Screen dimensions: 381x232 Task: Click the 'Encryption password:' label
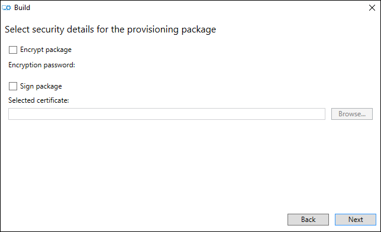[41, 65]
